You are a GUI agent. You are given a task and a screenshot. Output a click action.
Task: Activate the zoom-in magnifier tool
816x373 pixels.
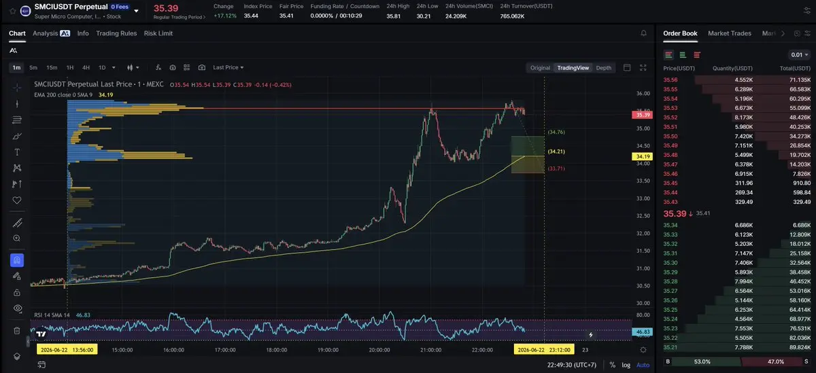coord(17,238)
